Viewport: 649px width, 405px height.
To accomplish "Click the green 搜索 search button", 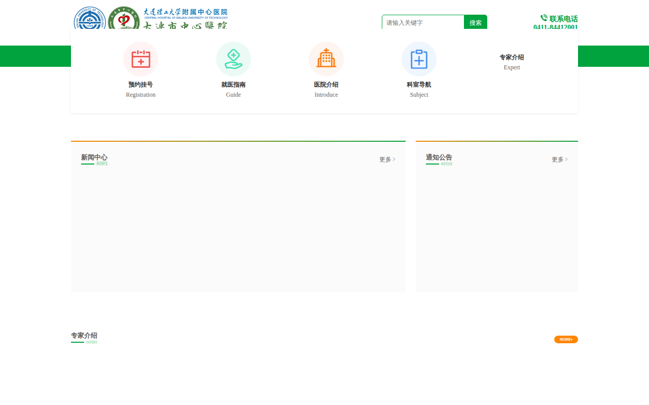I will (x=476, y=22).
